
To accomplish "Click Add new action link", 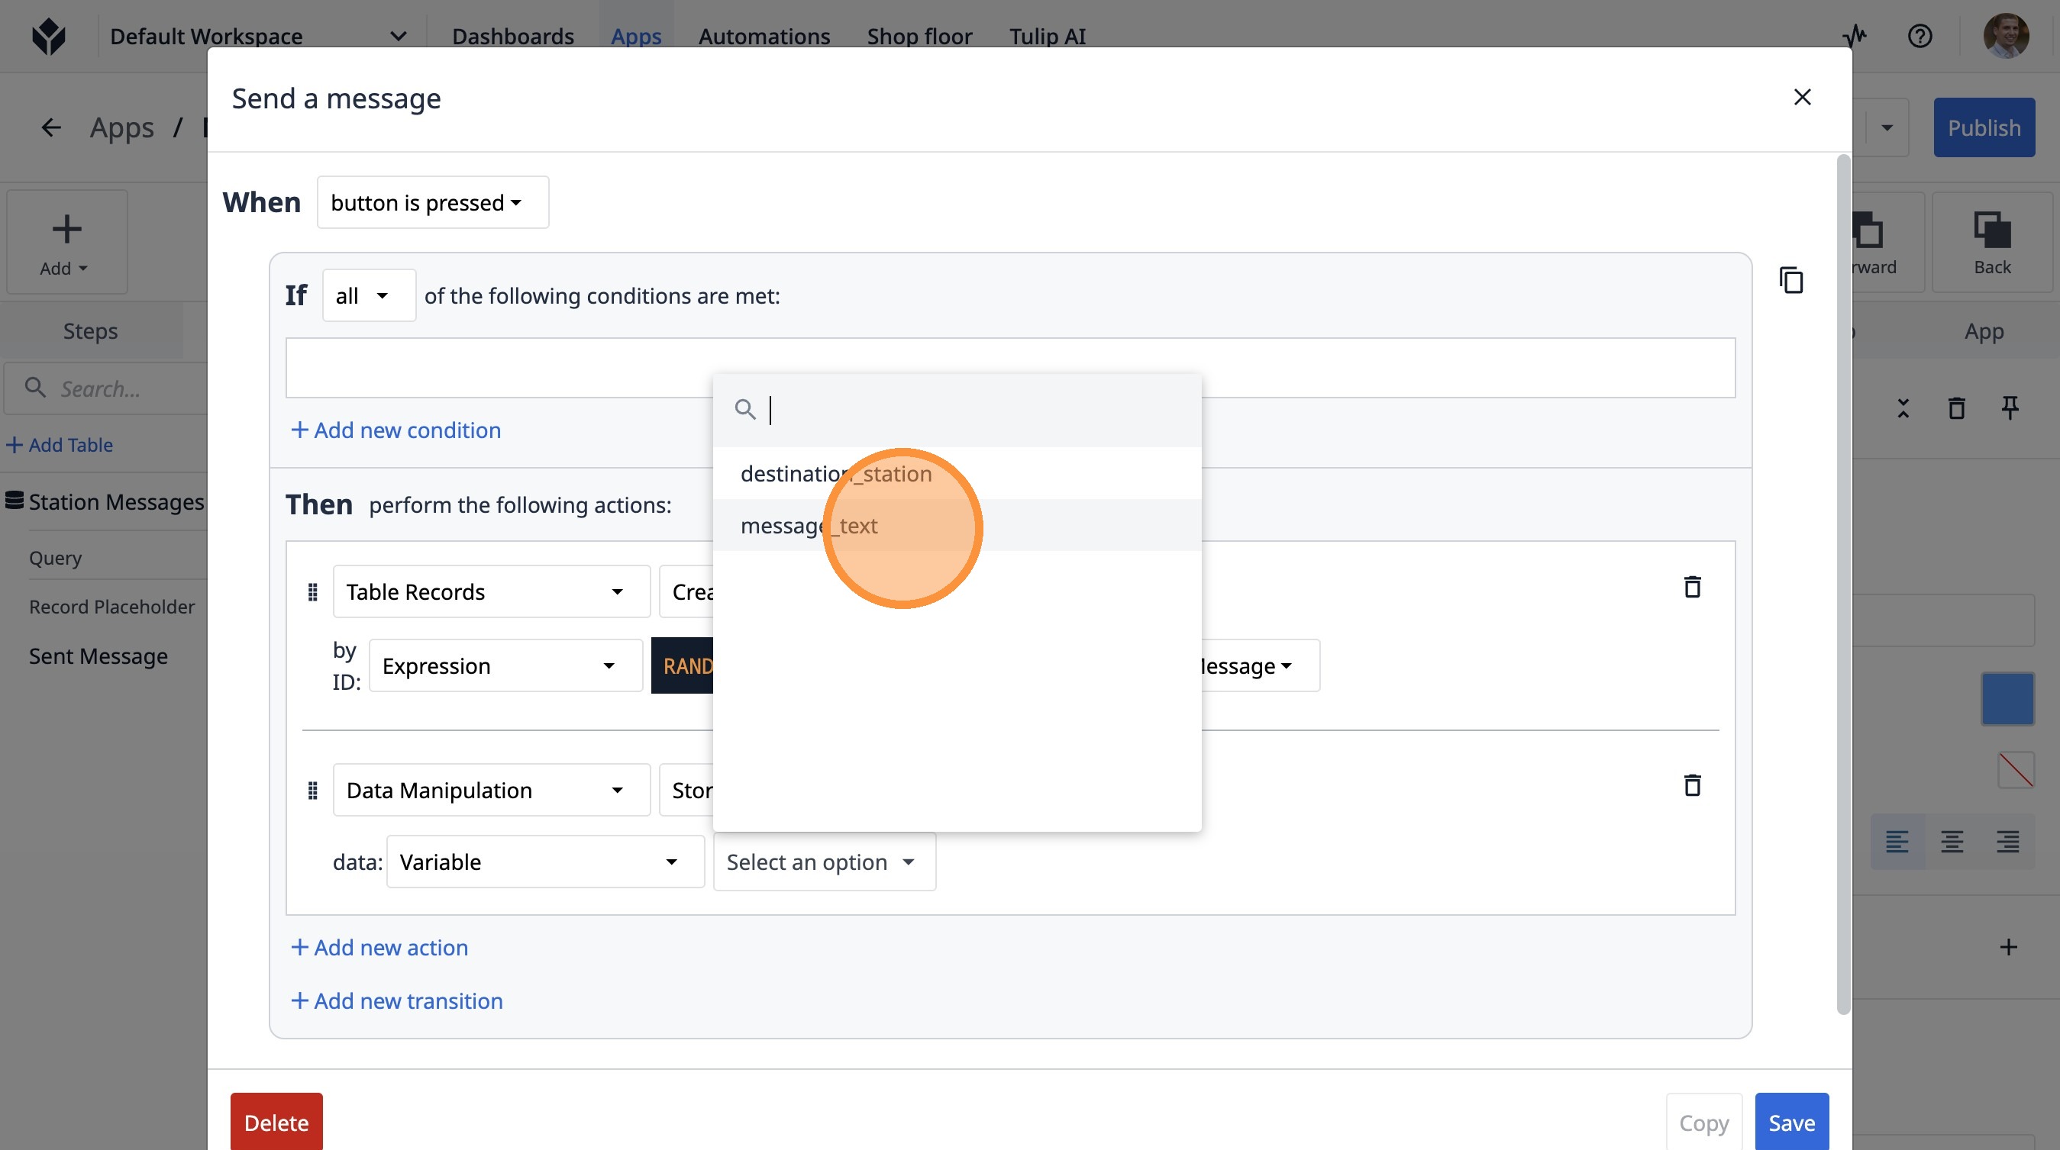I will click(x=379, y=948).
